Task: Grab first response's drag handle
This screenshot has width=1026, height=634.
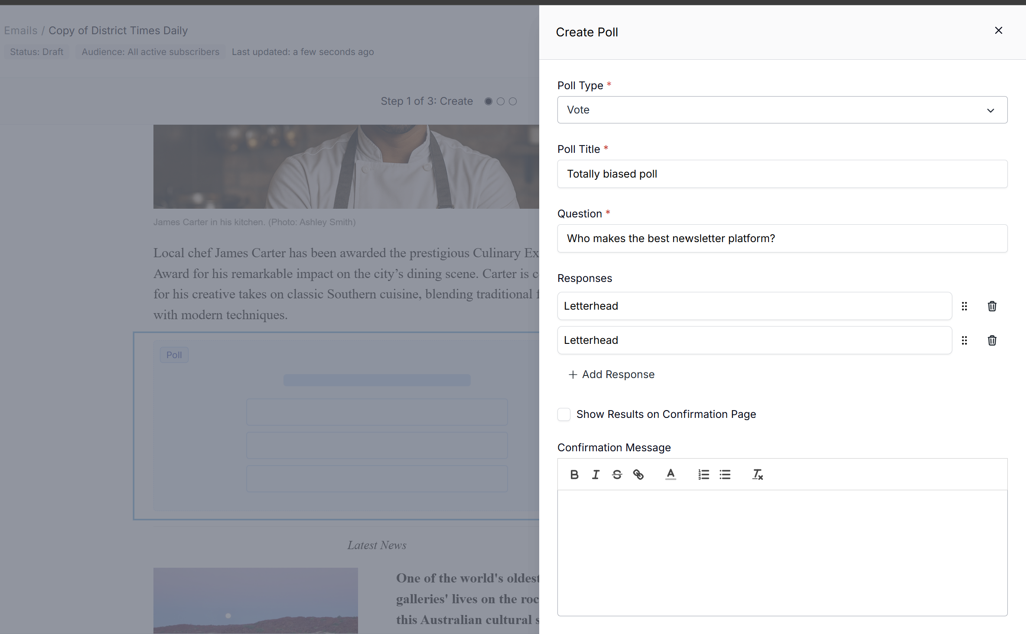Action: coord(964,306)
